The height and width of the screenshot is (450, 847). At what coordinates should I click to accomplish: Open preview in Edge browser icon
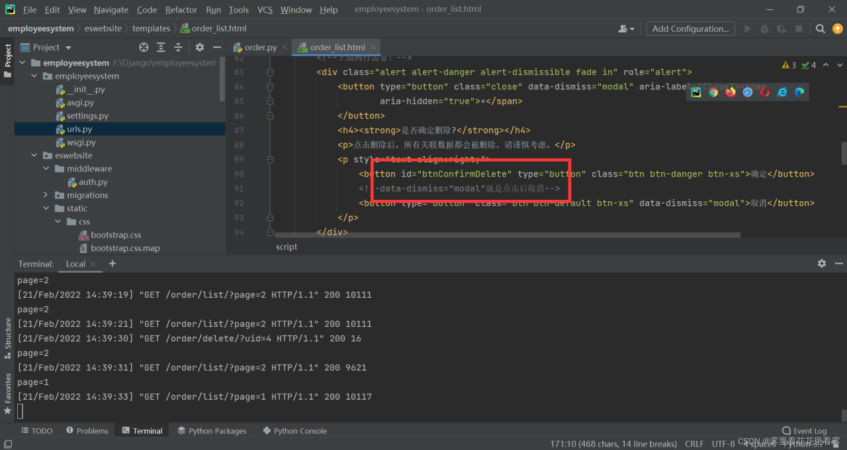coord(799,92)
